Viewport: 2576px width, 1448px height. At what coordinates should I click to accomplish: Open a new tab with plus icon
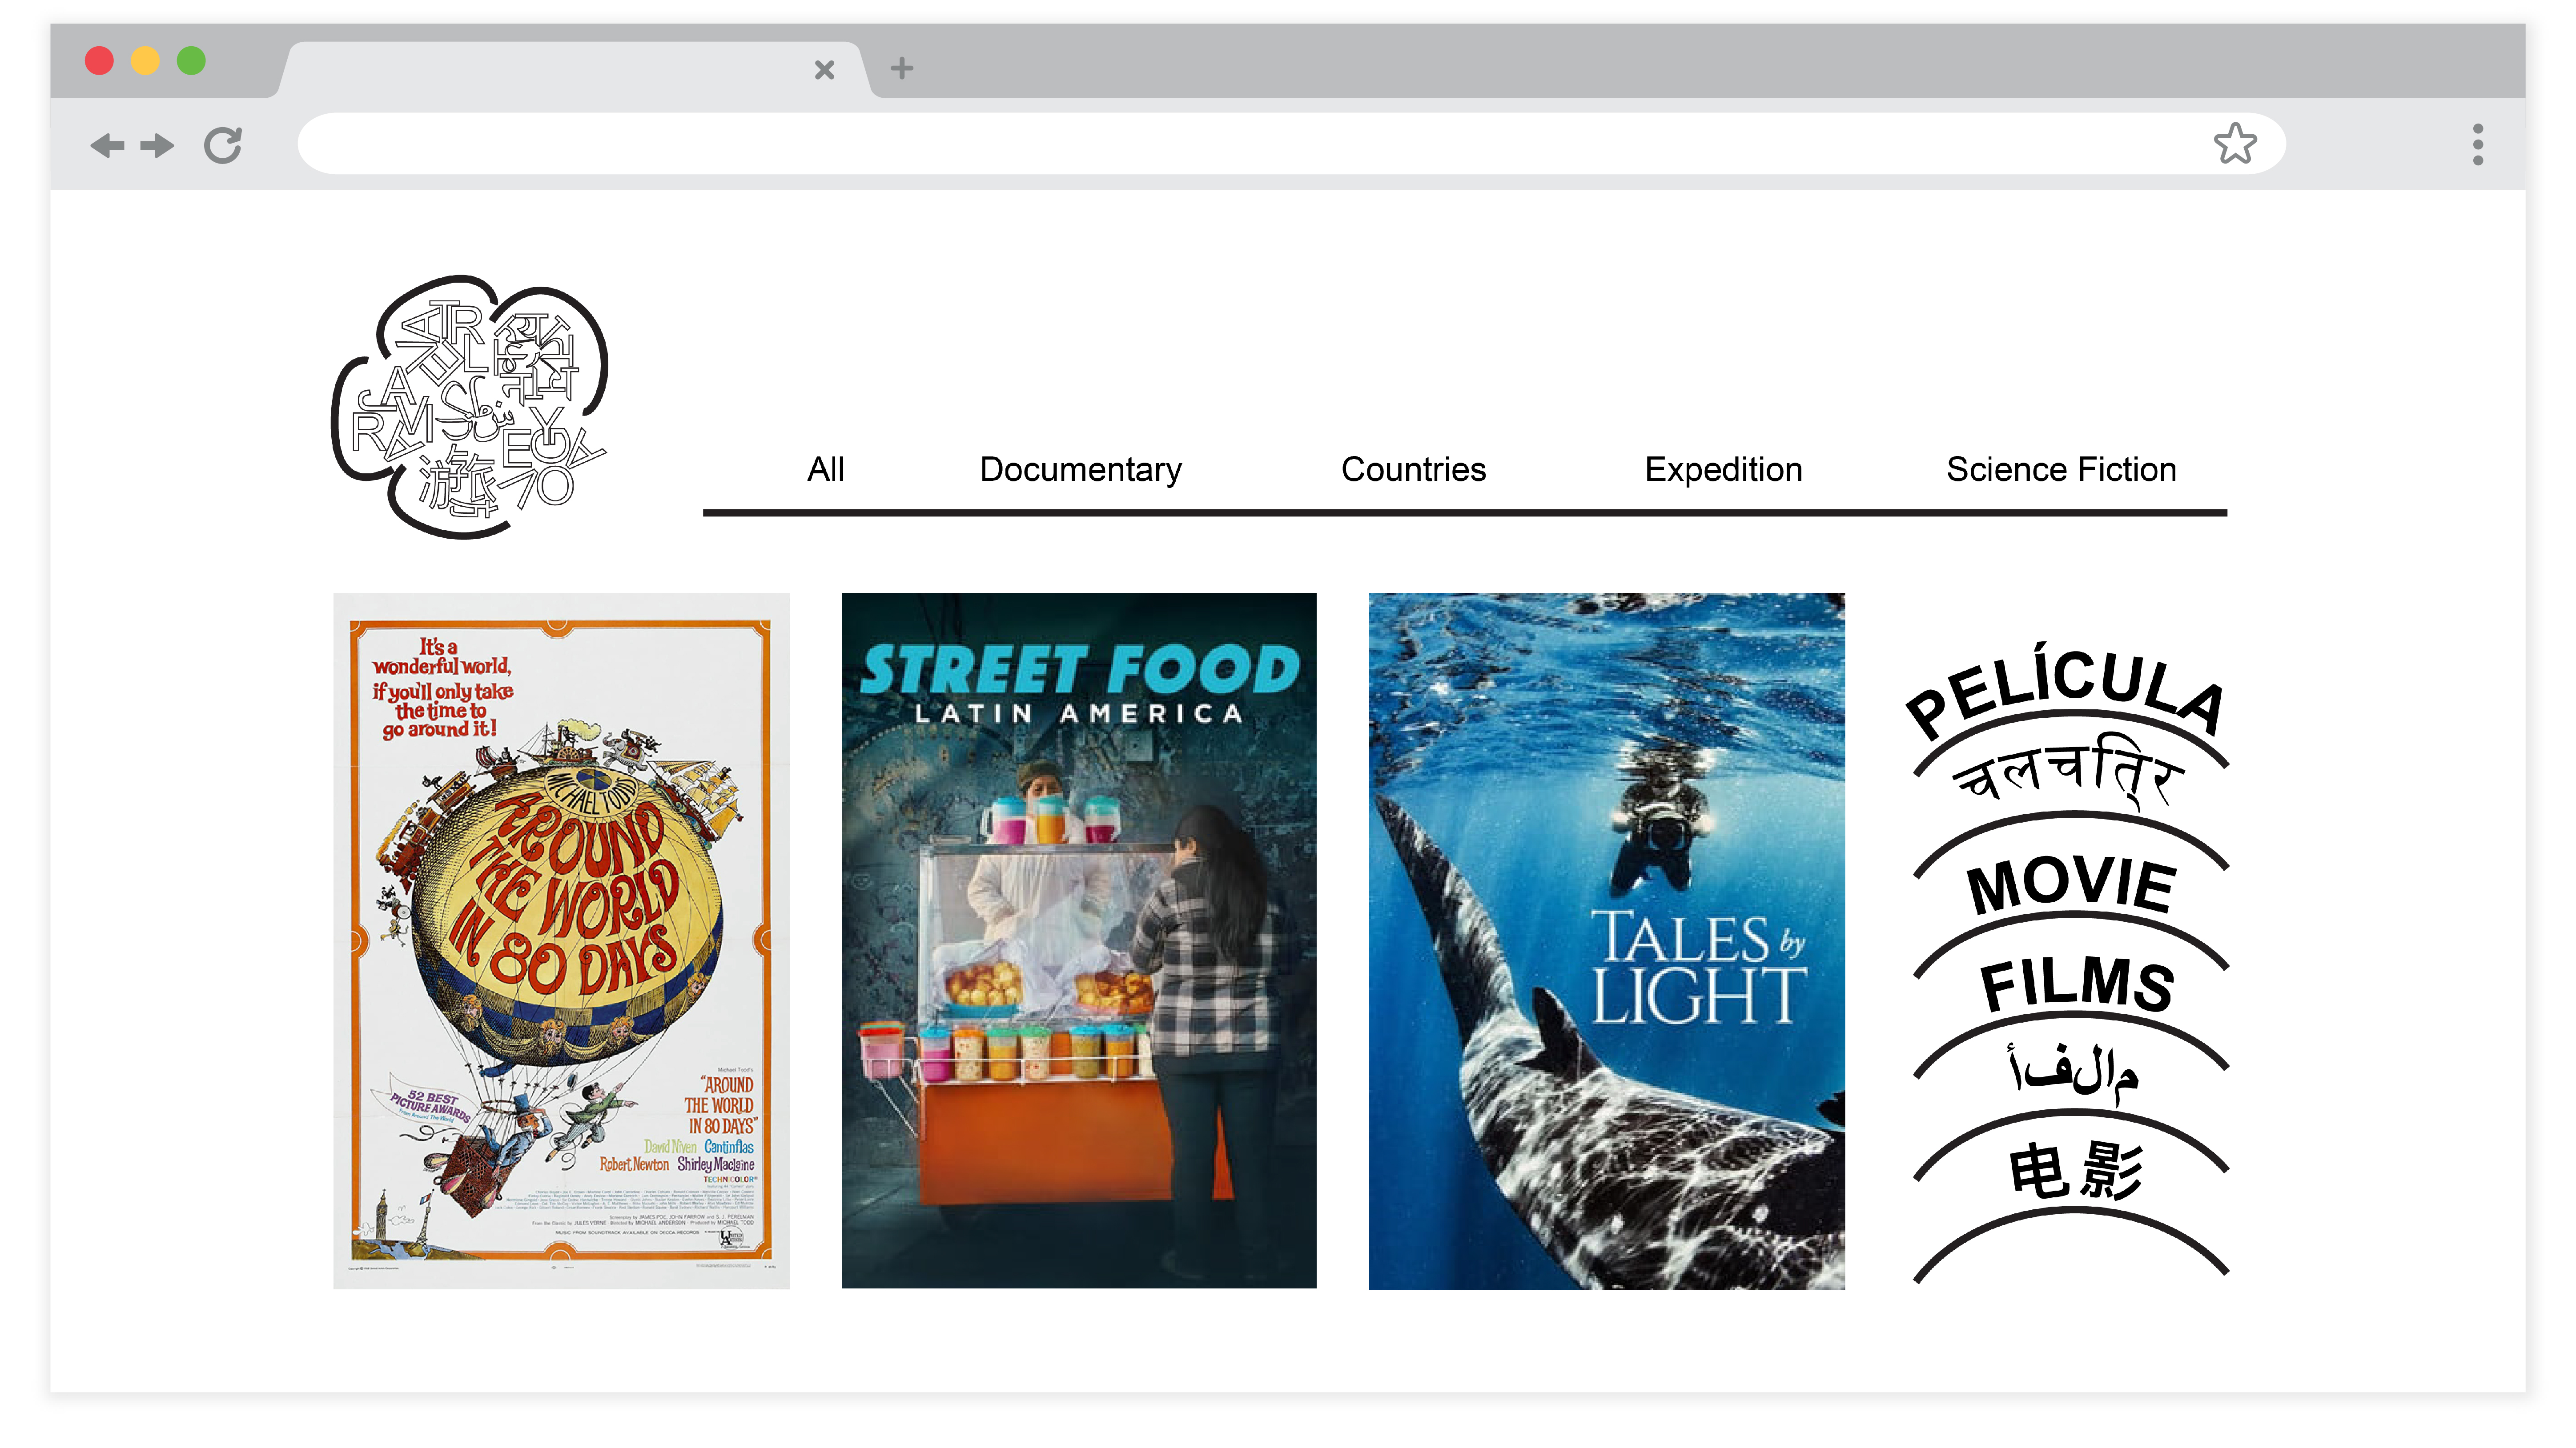(x=902, y=68)
